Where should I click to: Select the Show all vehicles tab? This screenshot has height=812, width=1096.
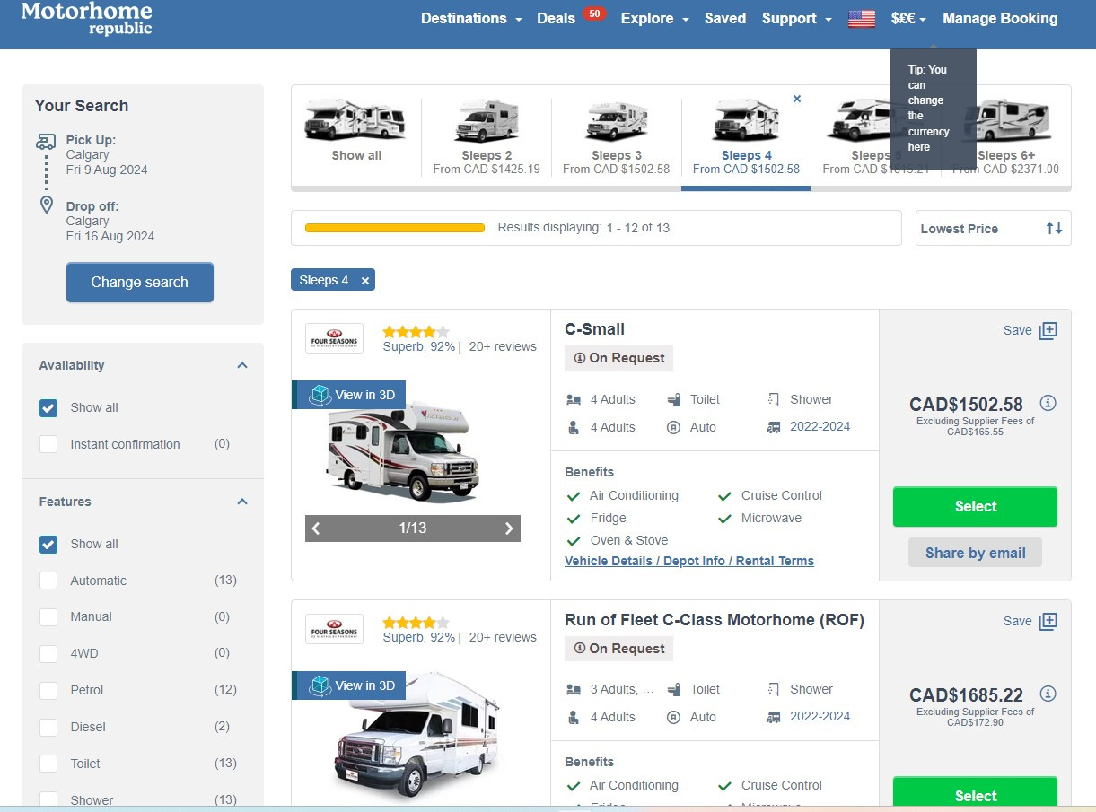click(356, 131)
